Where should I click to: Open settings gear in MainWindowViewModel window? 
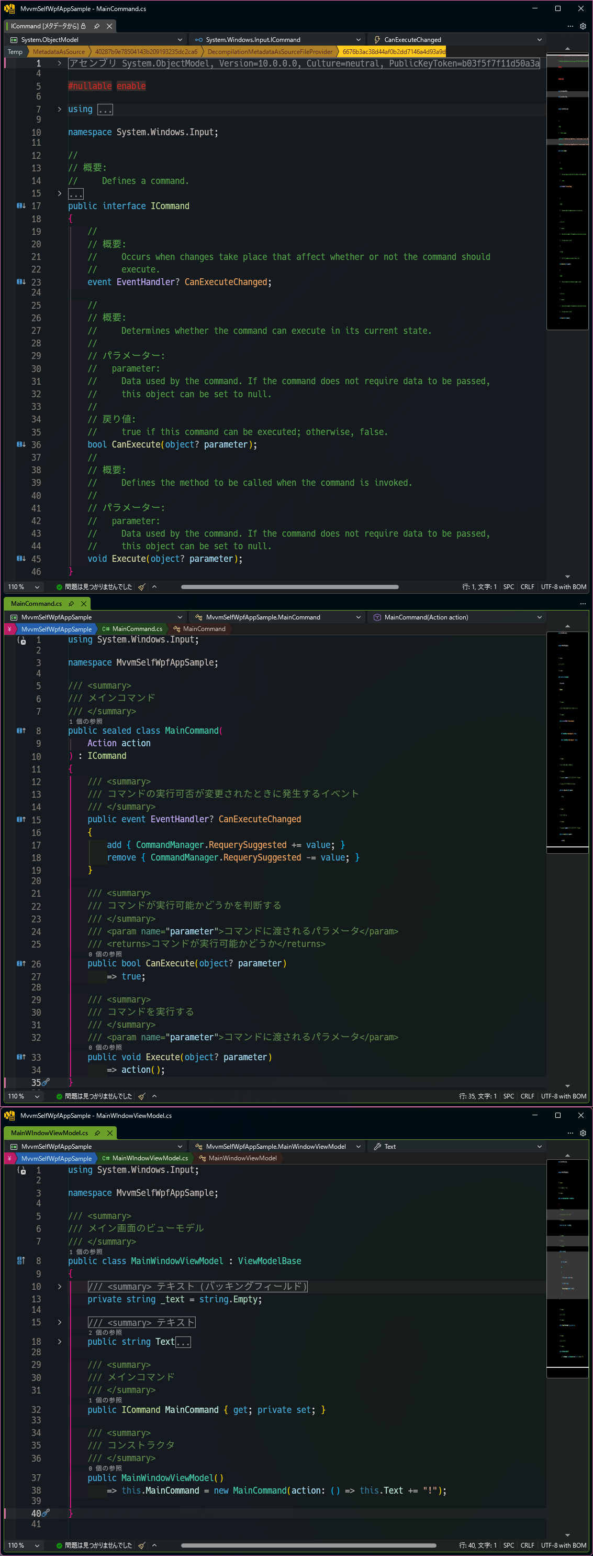pyautogui.click(x=583, y=1133)
